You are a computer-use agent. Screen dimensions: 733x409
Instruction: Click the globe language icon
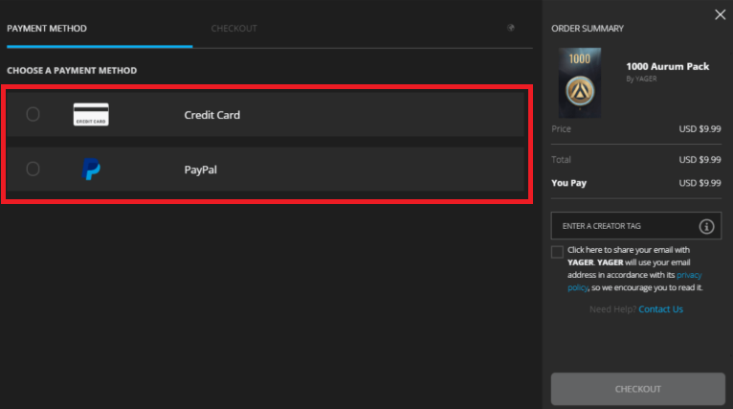pos(511,28)
